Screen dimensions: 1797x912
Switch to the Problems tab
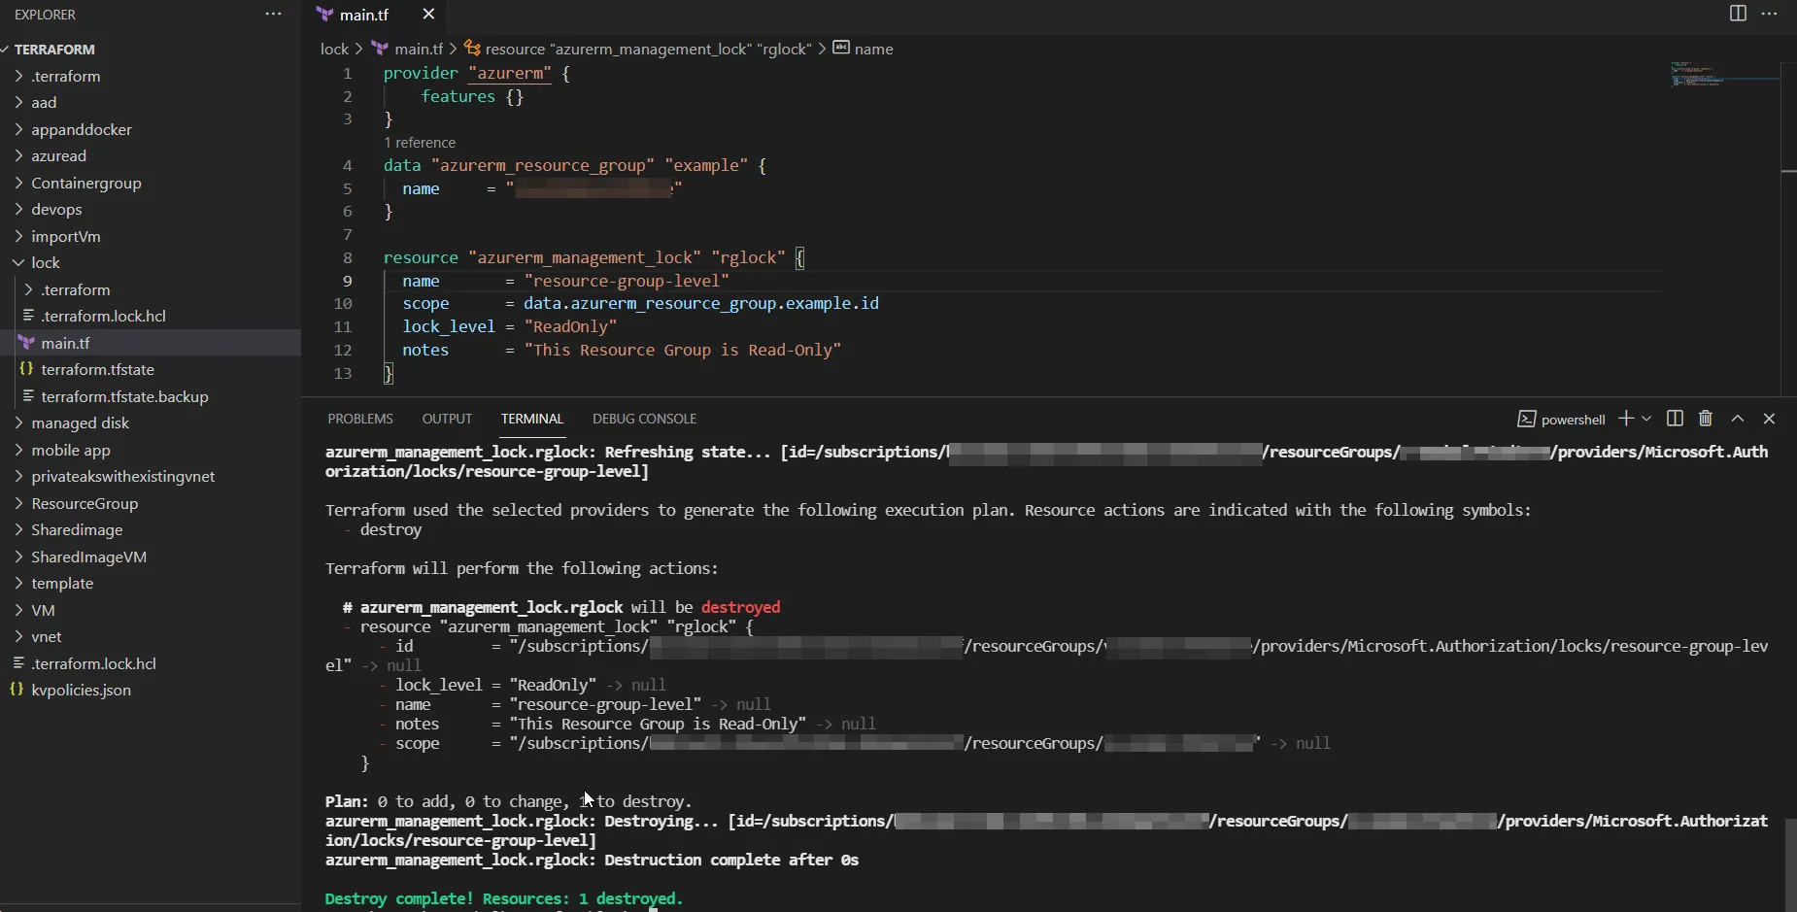[x=360, y=419]
